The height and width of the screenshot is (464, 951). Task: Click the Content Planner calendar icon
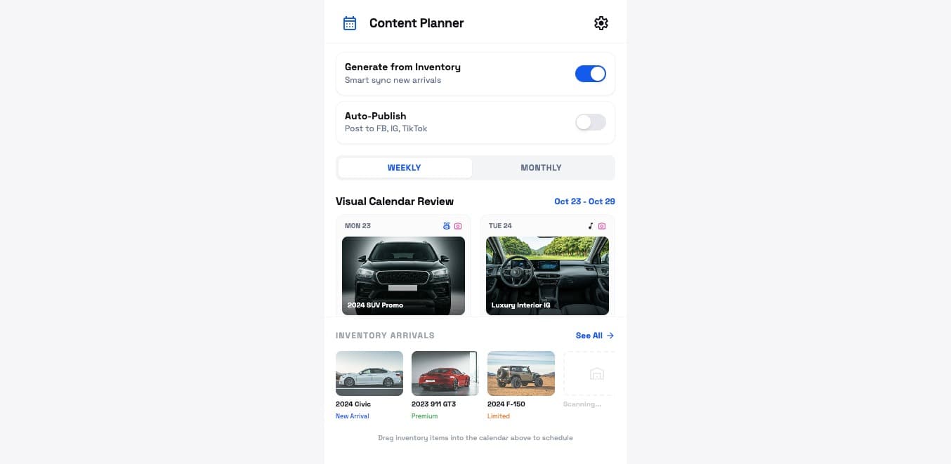(x=350, y=23)
